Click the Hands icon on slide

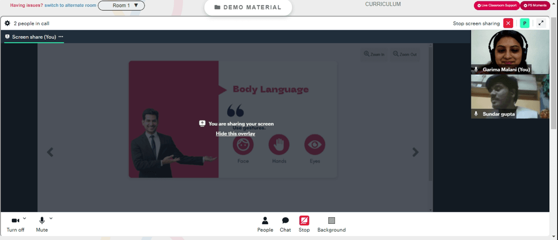[x=279, y=145]
